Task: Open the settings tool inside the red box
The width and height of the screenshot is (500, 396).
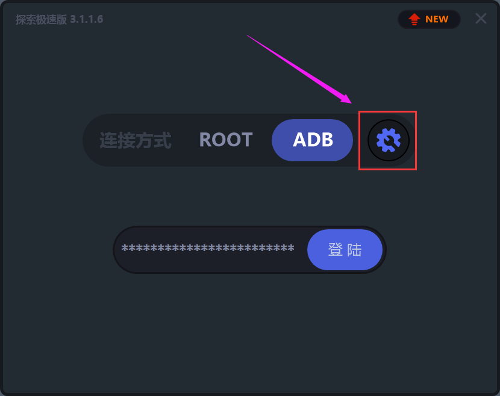Action: click(x=388, y=140)
